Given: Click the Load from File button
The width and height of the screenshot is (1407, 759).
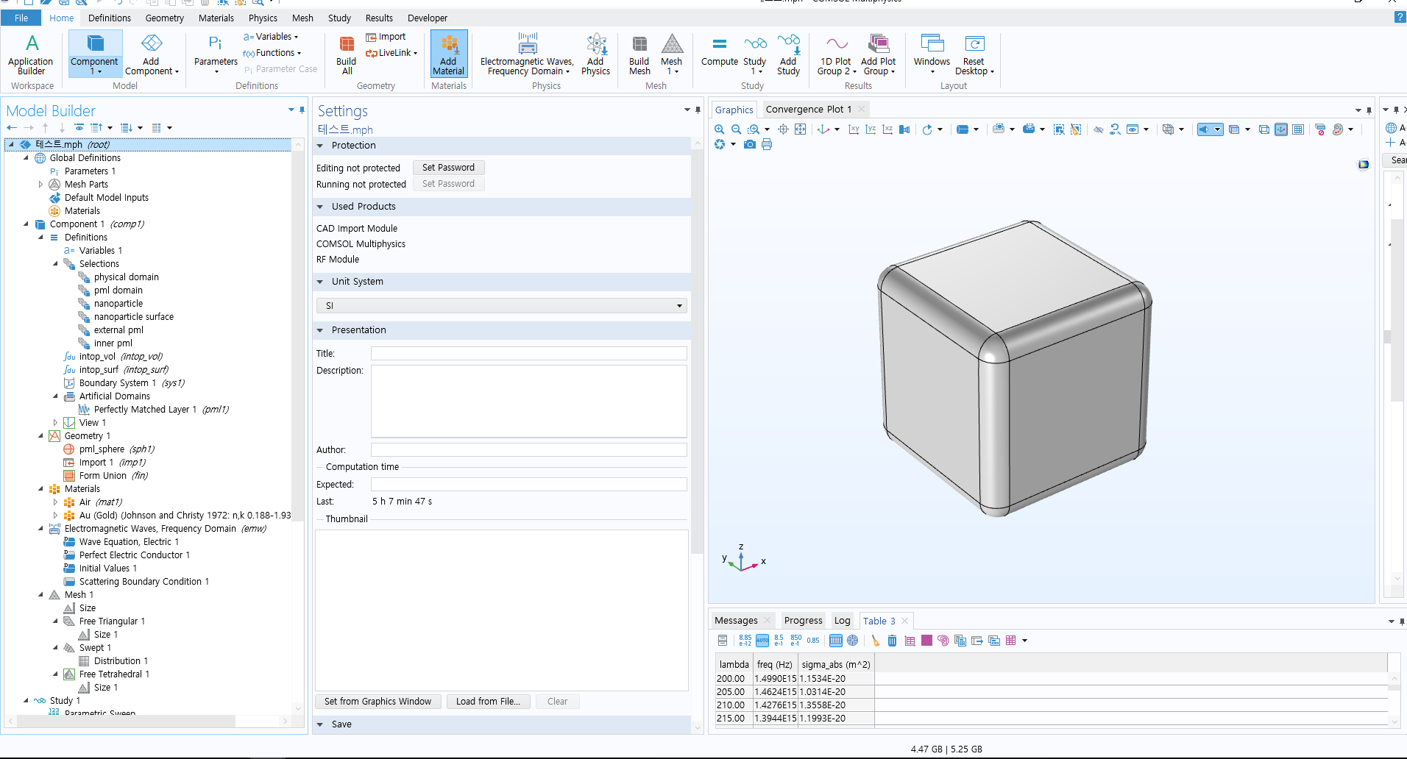Looking at the screenshot, I should pos(488,702).
